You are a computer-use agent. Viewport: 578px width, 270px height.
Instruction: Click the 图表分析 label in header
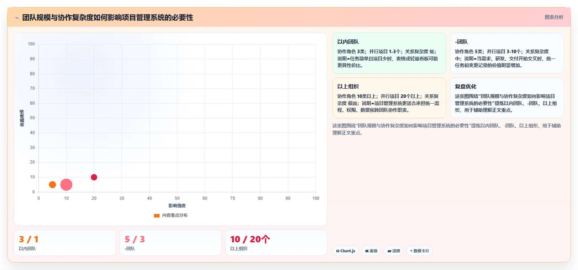pos(554,17)
